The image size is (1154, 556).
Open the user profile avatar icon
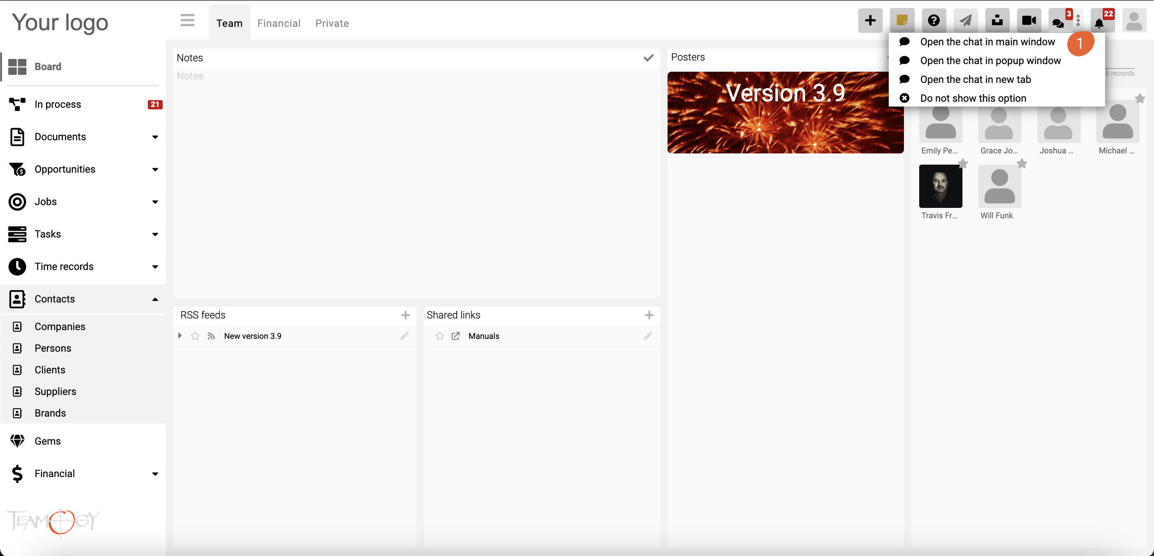(x=1134, y=20)
